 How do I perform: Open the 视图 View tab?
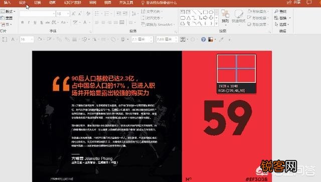(x=108, y=3)
